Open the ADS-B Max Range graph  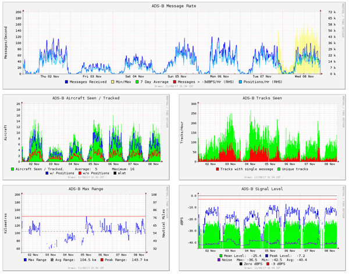[86, 228]
